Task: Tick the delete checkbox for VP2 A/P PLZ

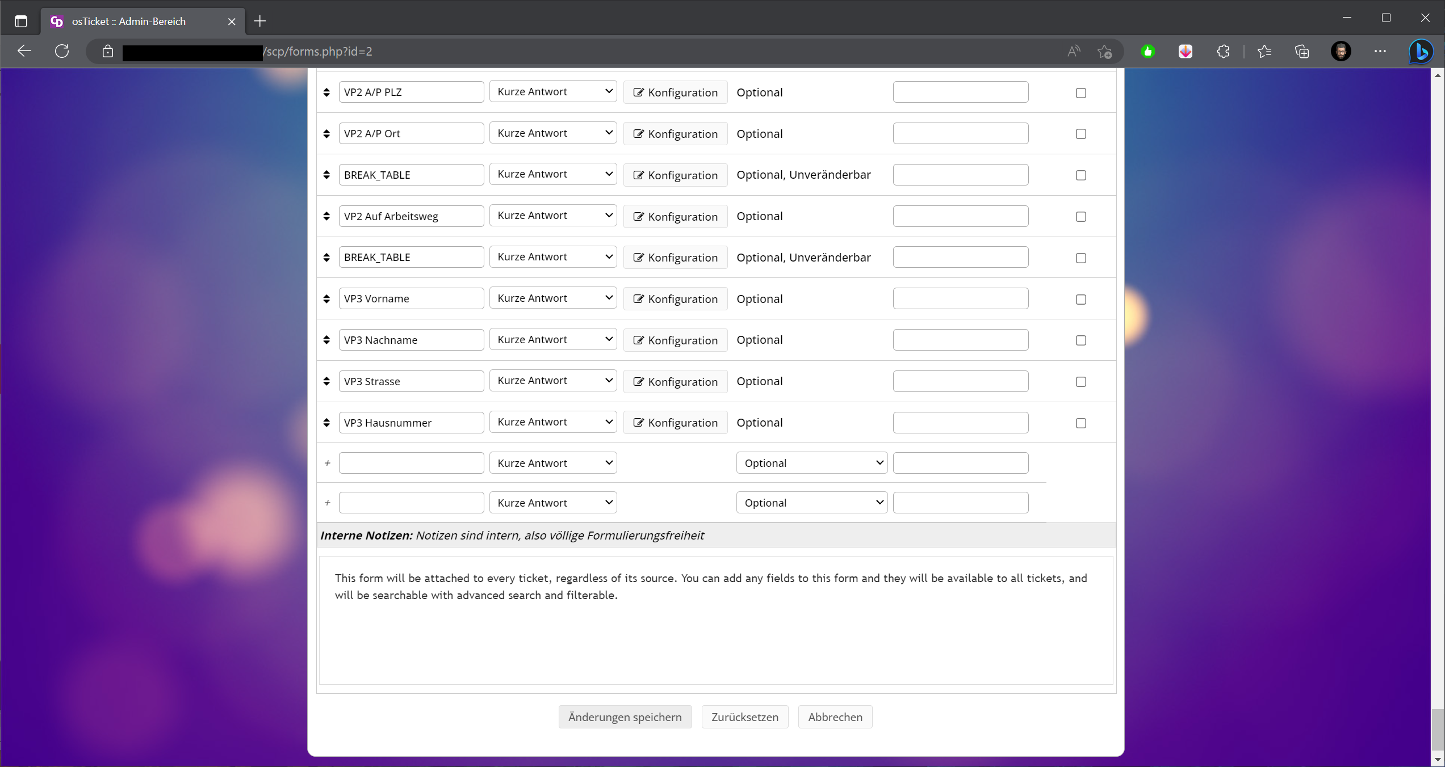Action: (1081, 93)
